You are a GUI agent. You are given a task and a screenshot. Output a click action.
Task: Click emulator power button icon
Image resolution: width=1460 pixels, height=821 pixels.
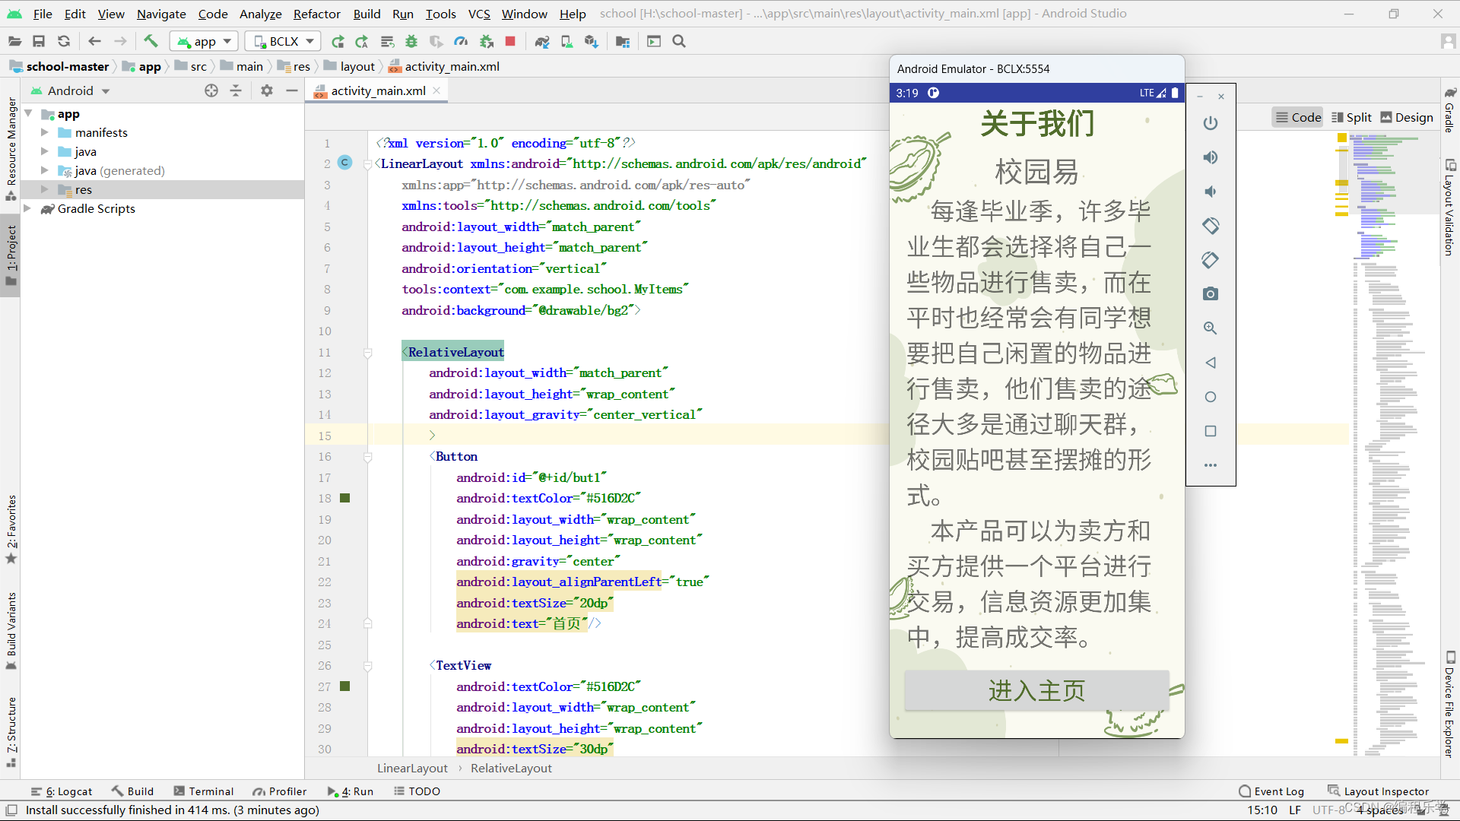click(1211, 123)
